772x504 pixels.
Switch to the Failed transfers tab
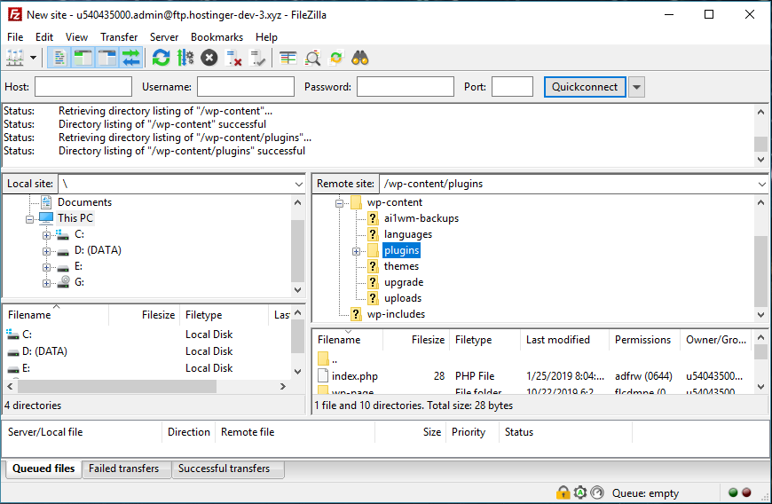[x=123, y=469]
